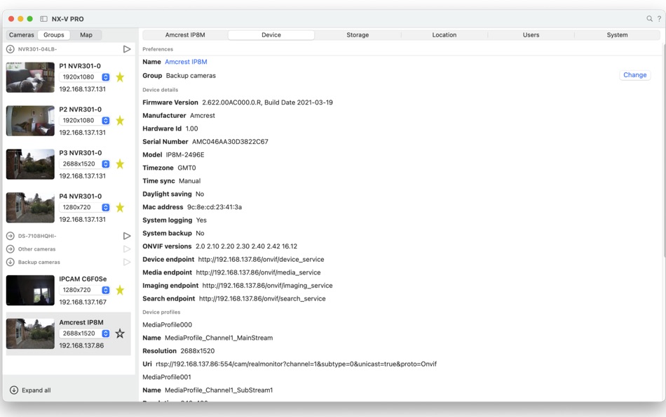Select Amcrest IP8M camera thumbnail

click(30, 333)
